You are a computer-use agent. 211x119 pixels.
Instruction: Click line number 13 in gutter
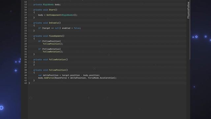[x=26, y=5]
